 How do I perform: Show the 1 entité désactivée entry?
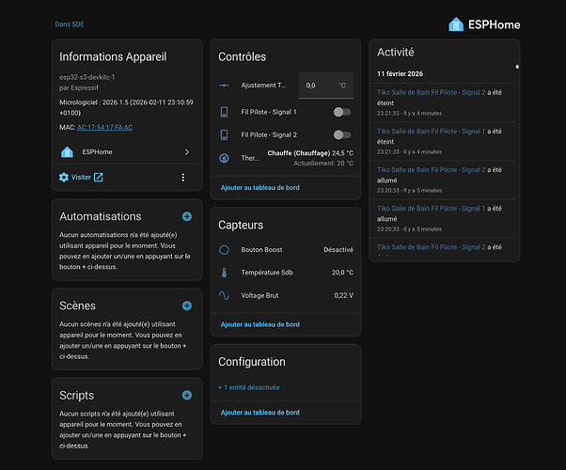point(249,387)
